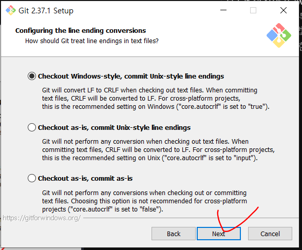Image resolution: width=302 pixels, height=250 pixels.
Task: Proceed with the Next button
Action: point(219,234)
